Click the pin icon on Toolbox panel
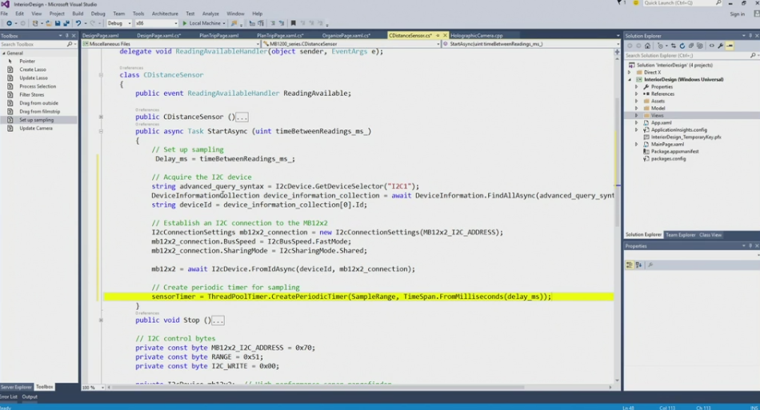 (x=67, y=36)
